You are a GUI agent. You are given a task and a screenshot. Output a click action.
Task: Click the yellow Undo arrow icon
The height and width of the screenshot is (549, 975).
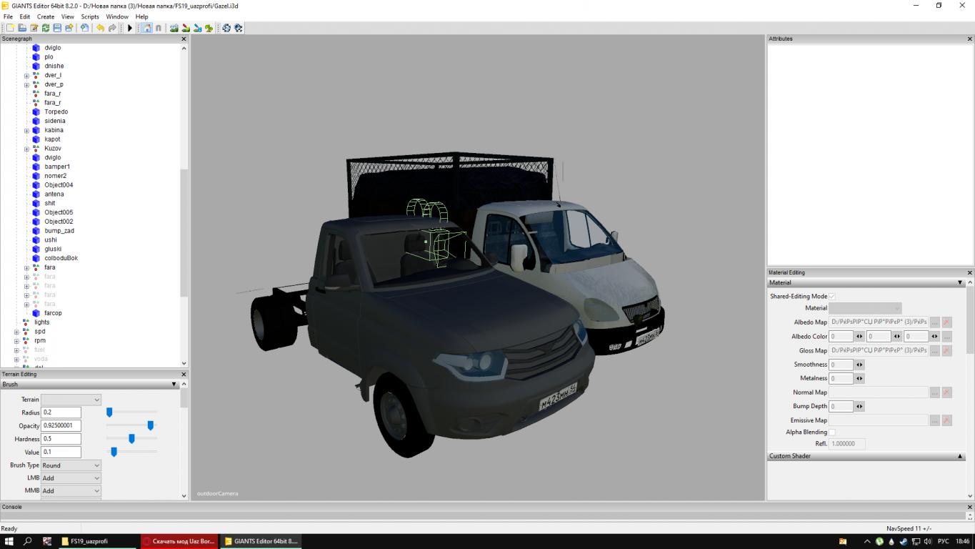[x=100, y=28]
